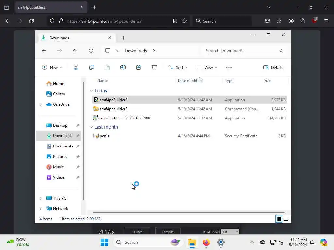This screenshot has height=250, width=334.
Task: Open the Sort dropdown
Action: [178, 68]
